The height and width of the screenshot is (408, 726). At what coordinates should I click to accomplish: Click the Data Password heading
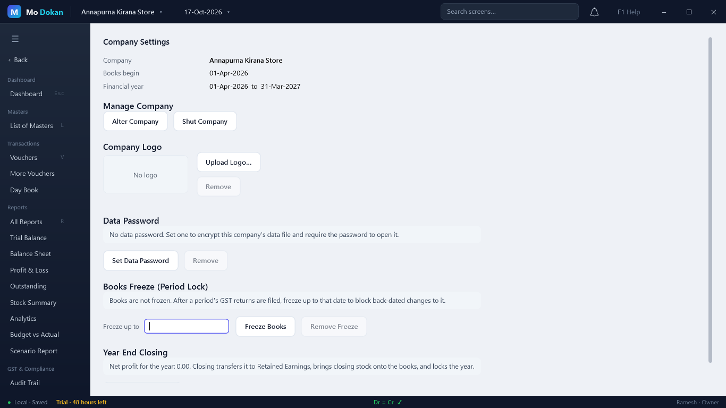[131, 220]
